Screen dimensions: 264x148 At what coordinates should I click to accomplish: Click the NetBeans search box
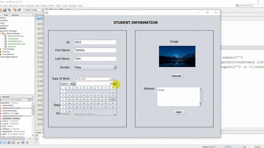[x=250, y=5]
